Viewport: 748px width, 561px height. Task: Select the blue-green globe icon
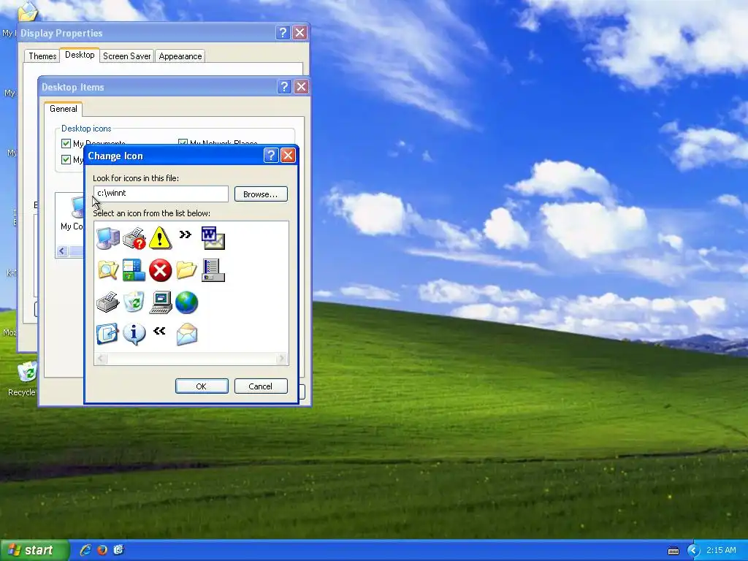pos(186,302)
